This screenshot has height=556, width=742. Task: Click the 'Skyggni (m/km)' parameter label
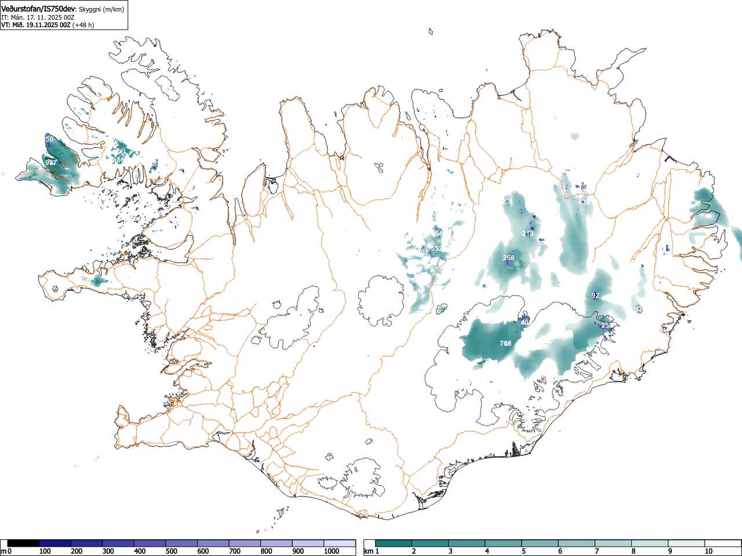[x=101, y=10]
